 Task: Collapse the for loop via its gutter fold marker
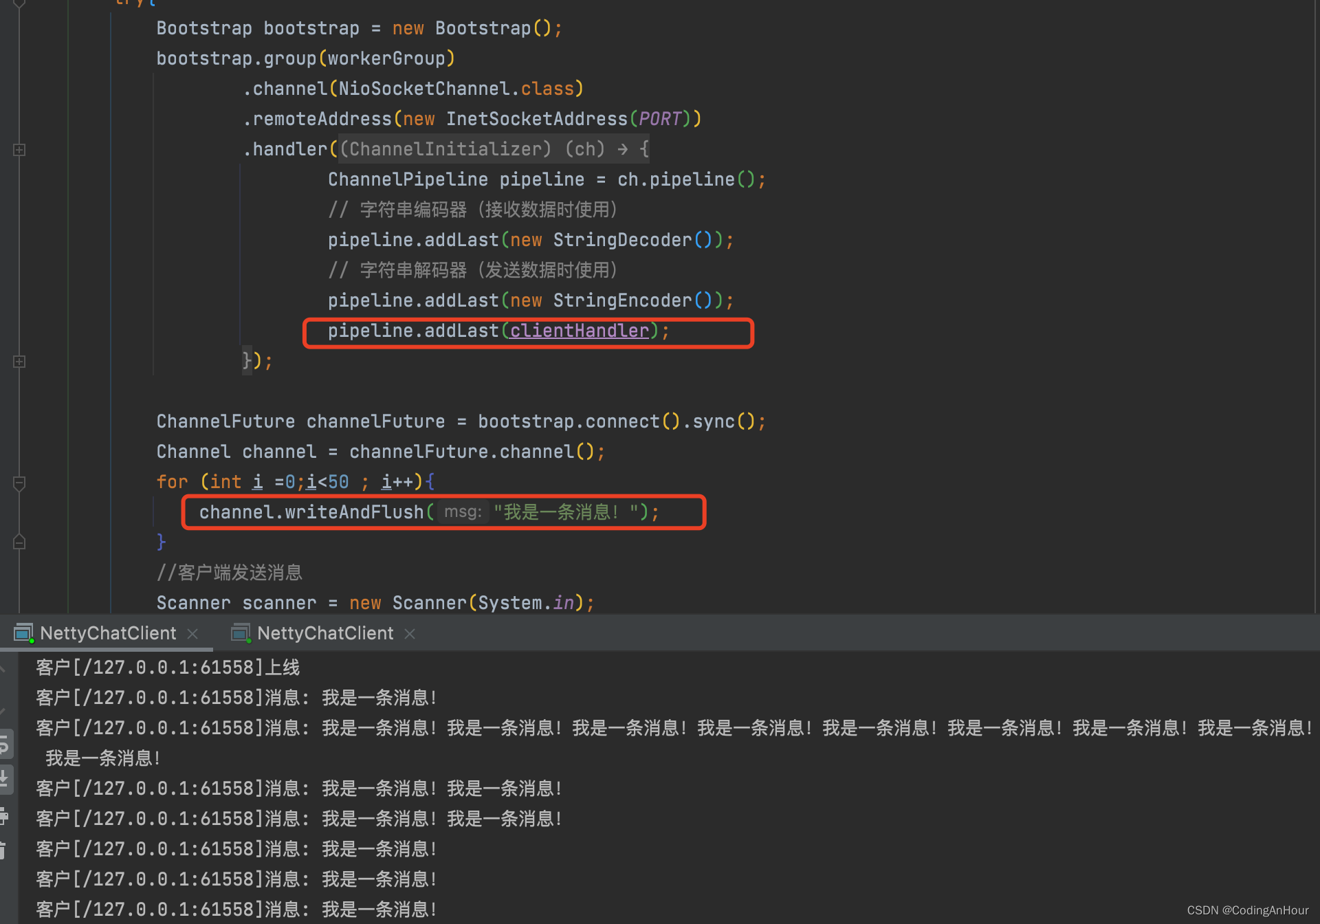[19, 483]
